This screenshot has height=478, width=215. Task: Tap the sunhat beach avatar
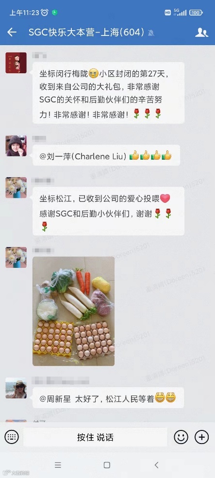[x=16, y=388]
